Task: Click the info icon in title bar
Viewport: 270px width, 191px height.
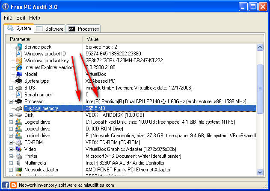Action: (x=6, y=6)
